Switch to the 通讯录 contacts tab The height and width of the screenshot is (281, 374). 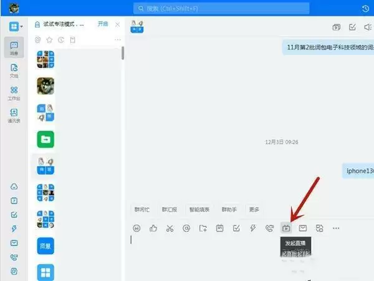coord(14,115)
